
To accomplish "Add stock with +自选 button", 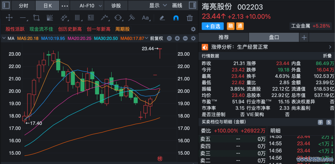I will pos(212,26).
